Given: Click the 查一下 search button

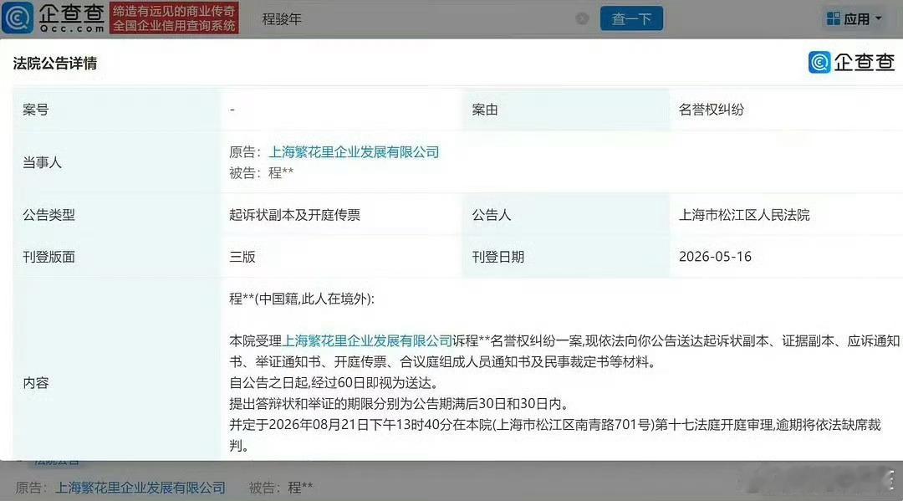Looking at the screenshot, I should click(631, 18).
